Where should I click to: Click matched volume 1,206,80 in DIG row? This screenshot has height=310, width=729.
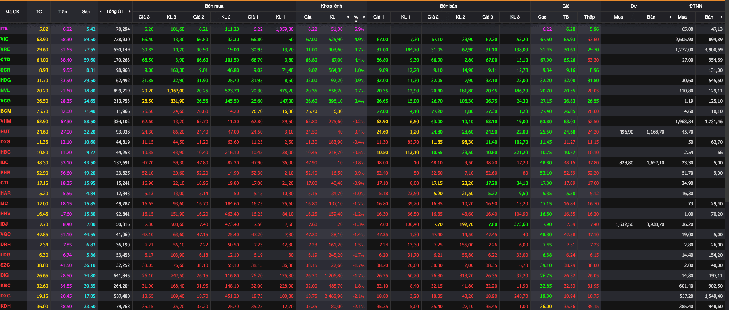[334, 276]
